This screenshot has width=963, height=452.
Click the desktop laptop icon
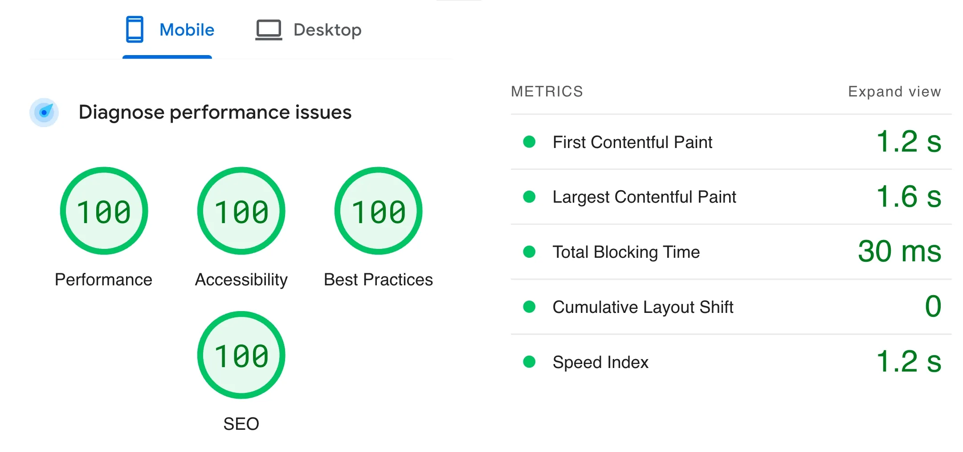point(269,30)
